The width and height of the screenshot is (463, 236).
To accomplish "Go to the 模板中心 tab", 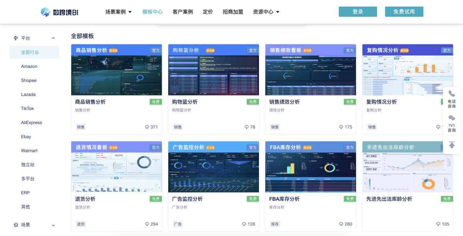I will [x=152, y=12].
